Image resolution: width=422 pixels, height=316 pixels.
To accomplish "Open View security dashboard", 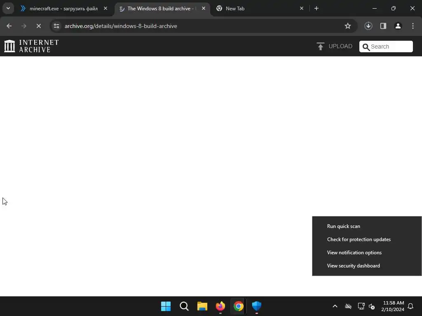I will (367, 266).
